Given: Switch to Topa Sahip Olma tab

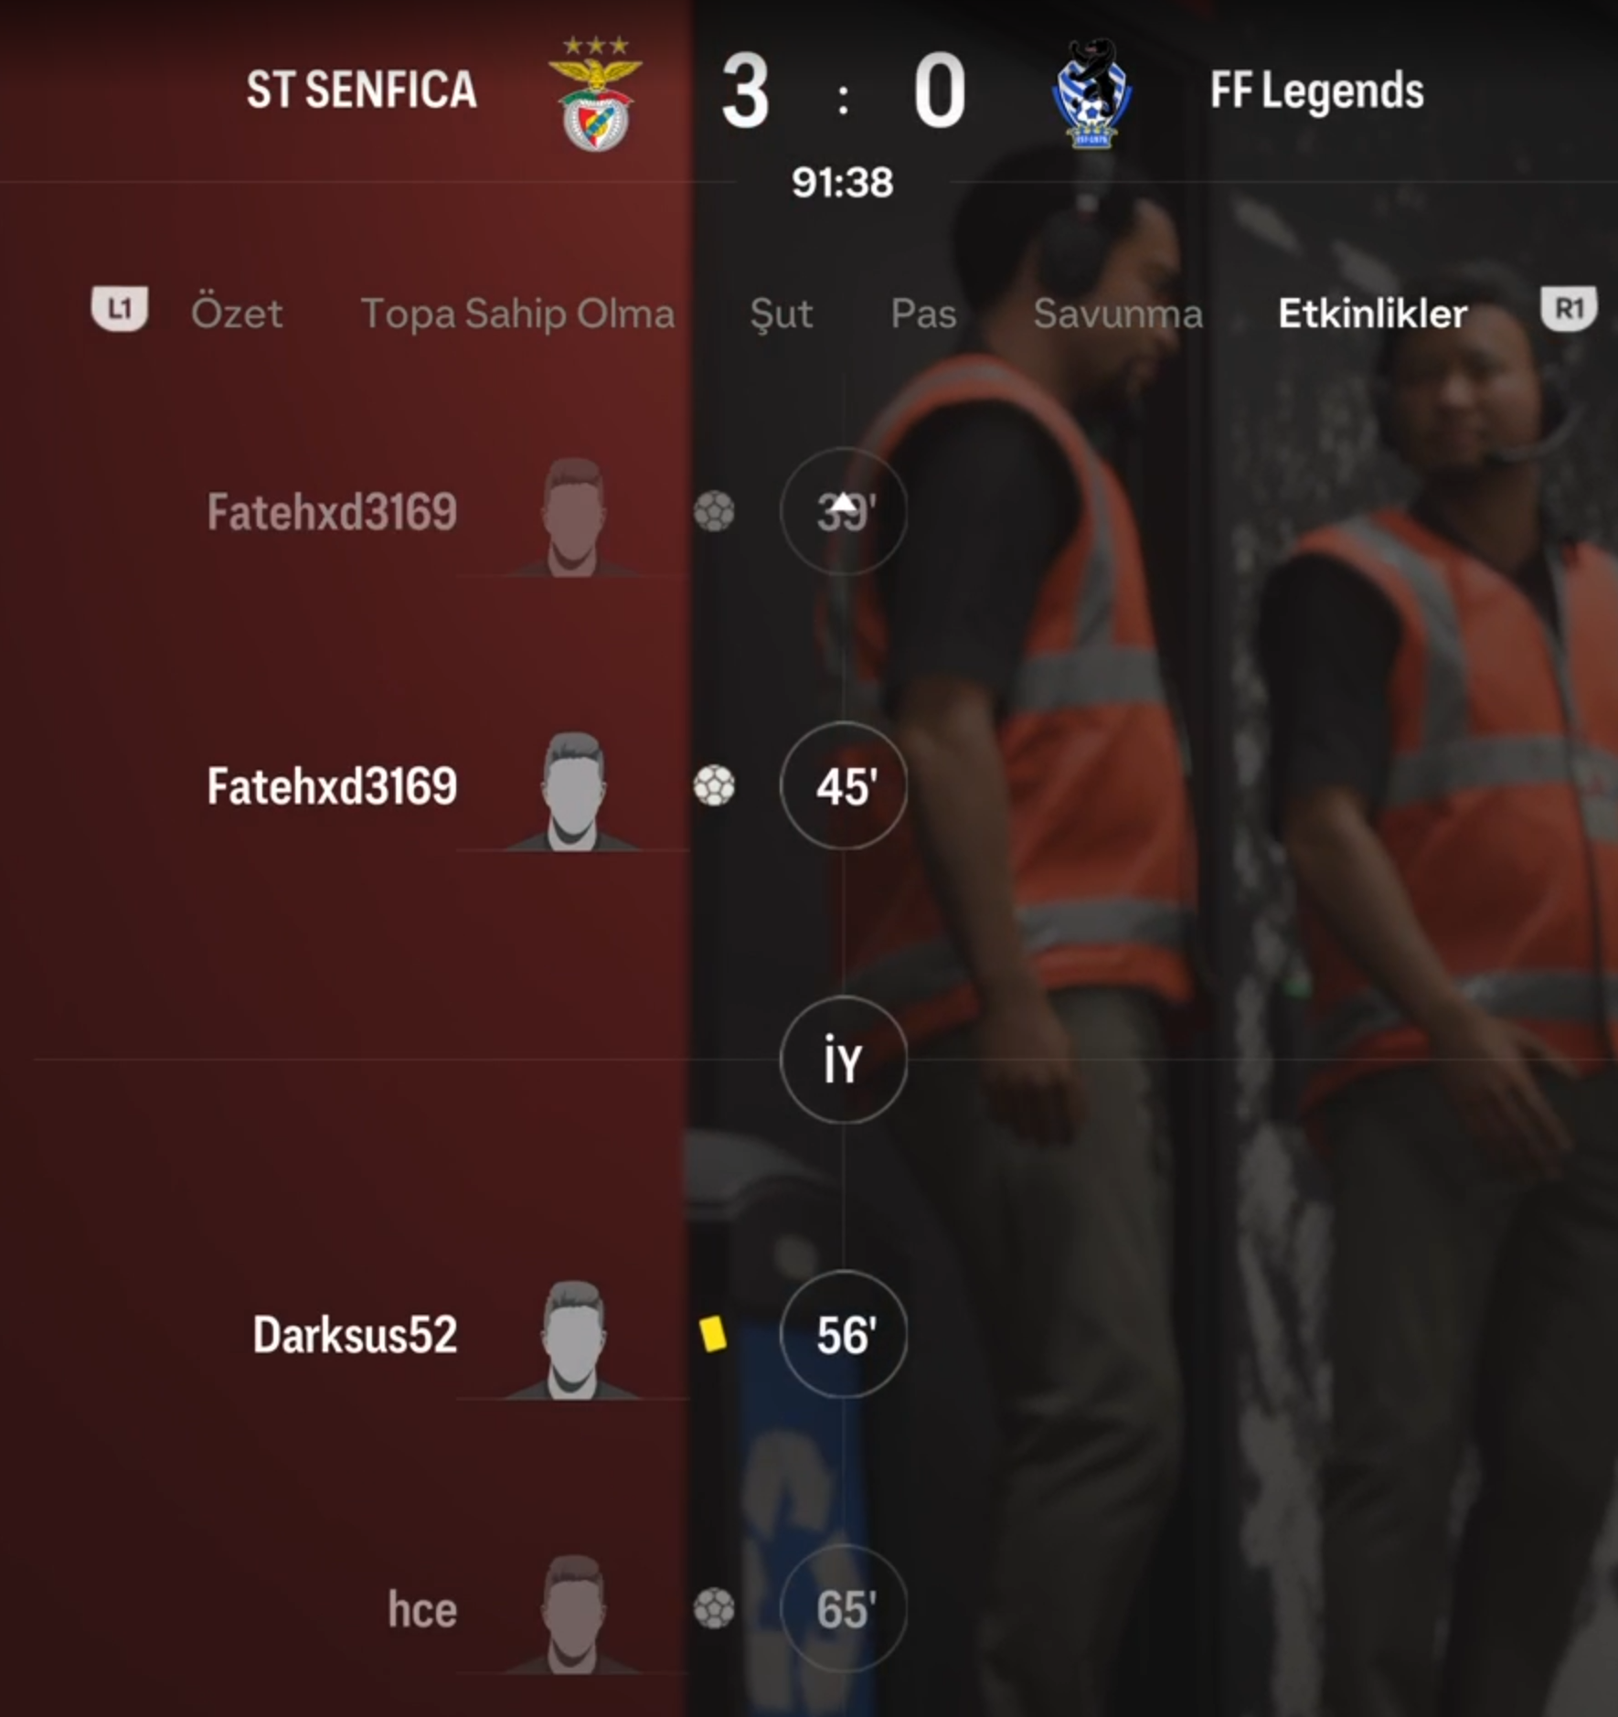Looking at the screenshot, I should pos(517,314).
